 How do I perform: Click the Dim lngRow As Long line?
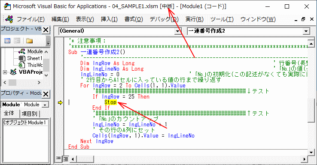pyautogui.click(x=107, y=63)
